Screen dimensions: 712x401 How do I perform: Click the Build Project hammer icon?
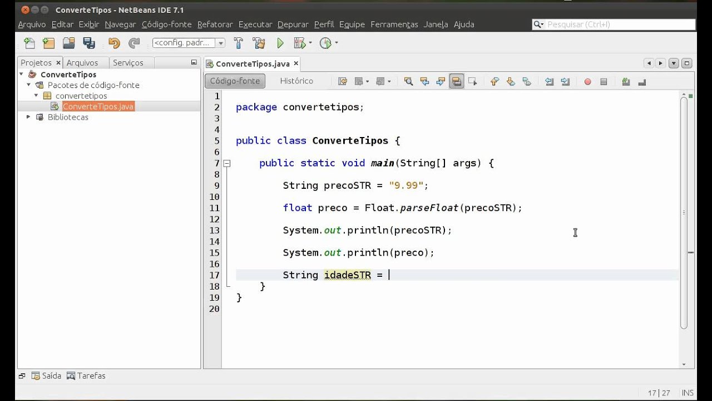coord(239,43)
